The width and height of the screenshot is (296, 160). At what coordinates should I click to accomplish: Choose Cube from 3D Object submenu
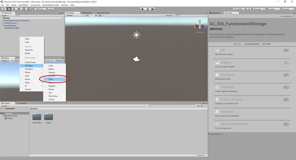[x=55, y=66]
